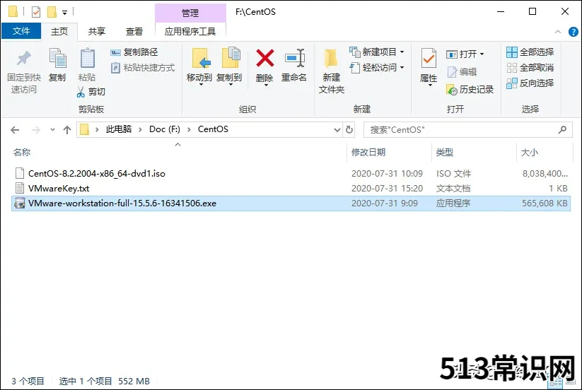The height and width of the screenshot is (390, 582).
Task: Refresh the CentOS folder view
Action: (x=349, y=130)
